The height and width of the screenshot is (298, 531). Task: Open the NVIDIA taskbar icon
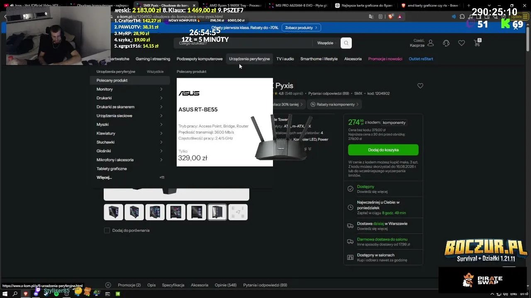point(118,294)
